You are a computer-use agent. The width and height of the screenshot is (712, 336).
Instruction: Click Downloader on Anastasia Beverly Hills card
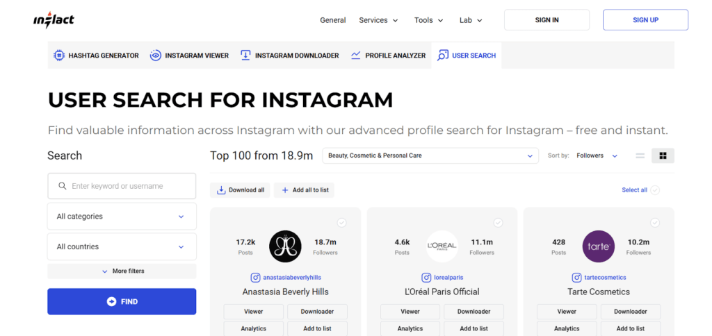317,312
